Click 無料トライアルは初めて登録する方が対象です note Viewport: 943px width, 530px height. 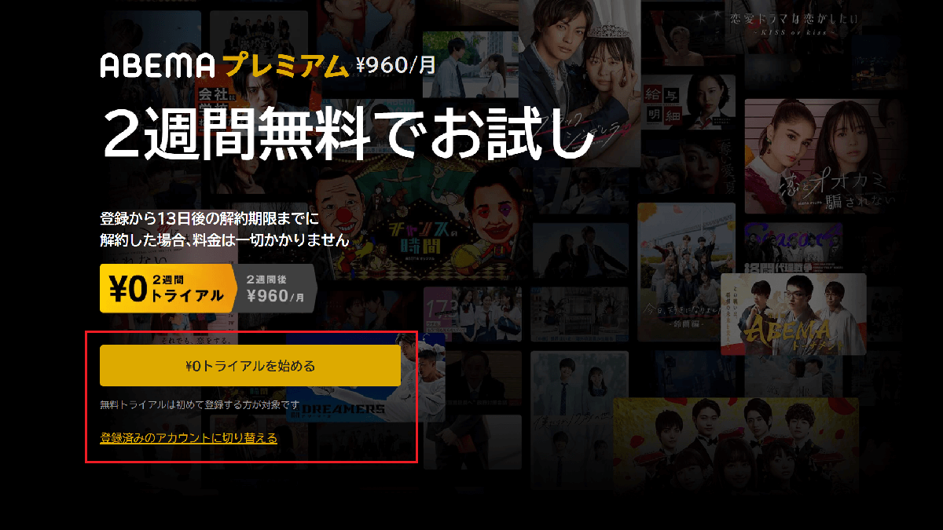200,405
